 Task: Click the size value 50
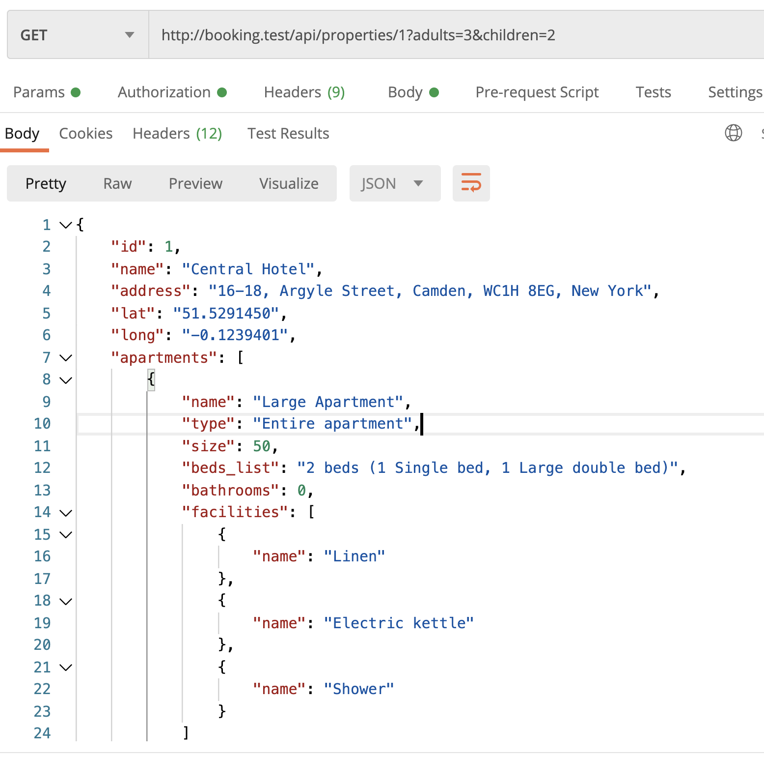(261, 446)
